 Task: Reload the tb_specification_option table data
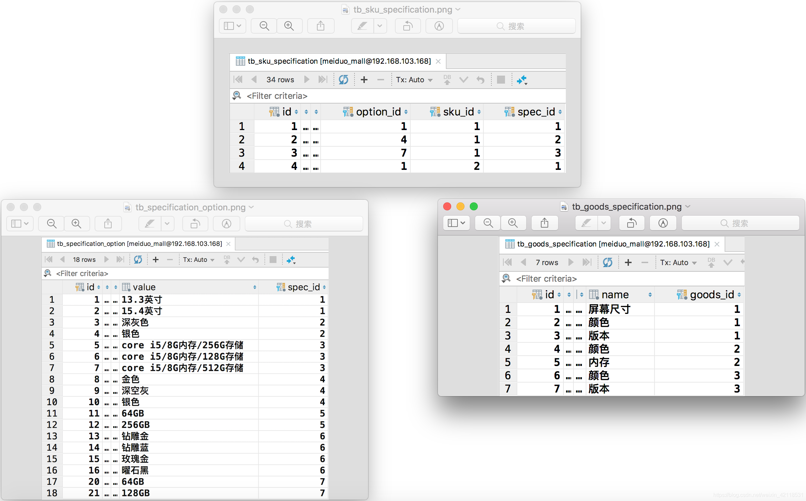[x=138, y=259]
